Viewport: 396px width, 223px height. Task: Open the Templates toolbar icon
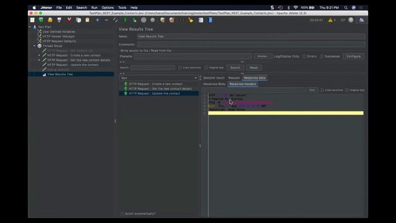coord(41,20)
